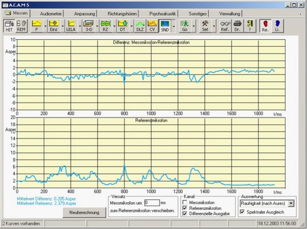Expand the dropdown arrow next to 3-D
This screenshot has height=229, width=307.
tap(97, 26)
